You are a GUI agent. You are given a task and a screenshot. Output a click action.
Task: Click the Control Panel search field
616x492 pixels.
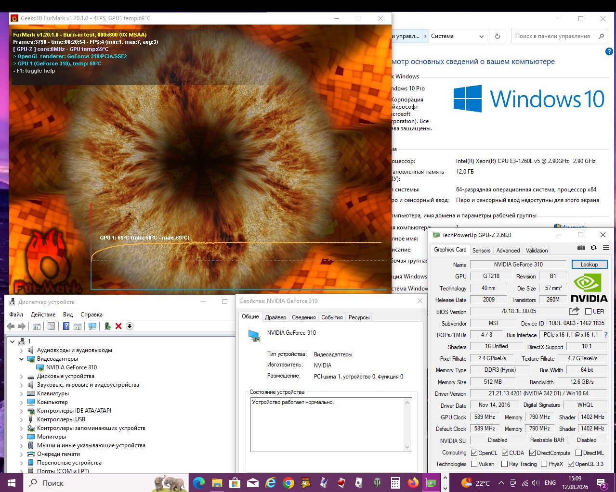point(560,36)
